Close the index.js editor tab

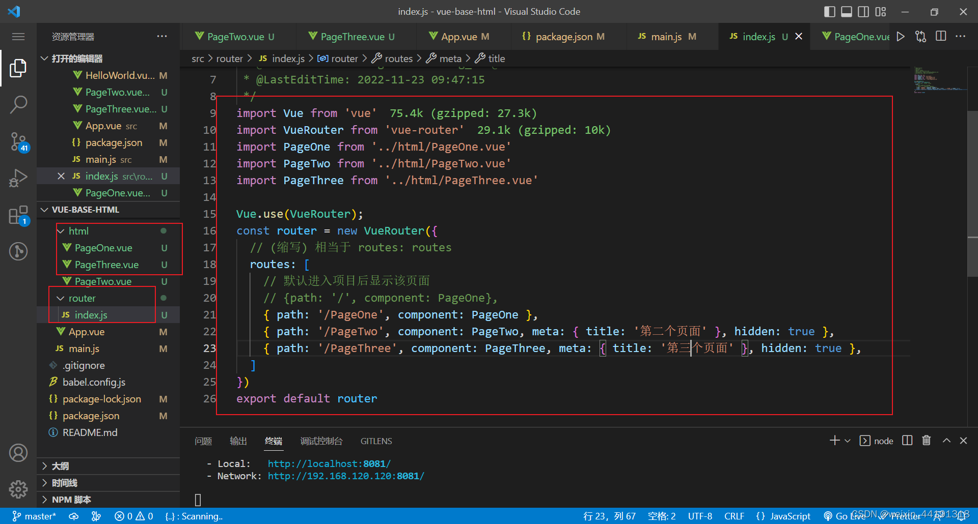click(x=799, y=36)
